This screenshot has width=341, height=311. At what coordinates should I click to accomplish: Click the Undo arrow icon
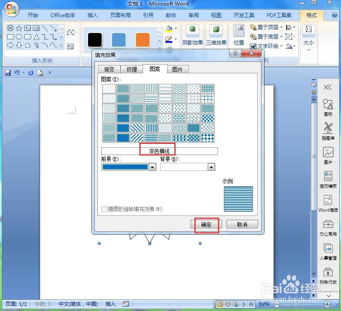point(17,72)
